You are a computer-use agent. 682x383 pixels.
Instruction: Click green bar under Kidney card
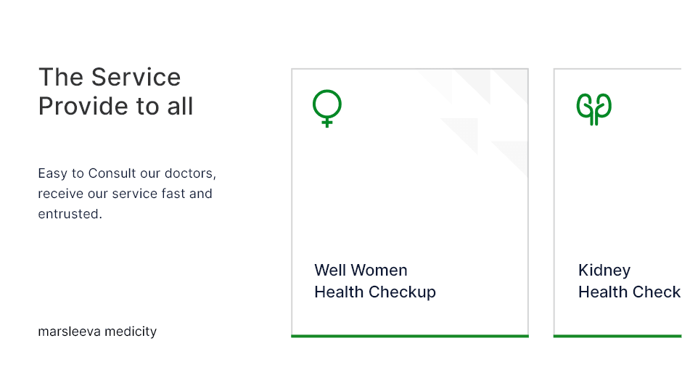[x=617, y=336]
